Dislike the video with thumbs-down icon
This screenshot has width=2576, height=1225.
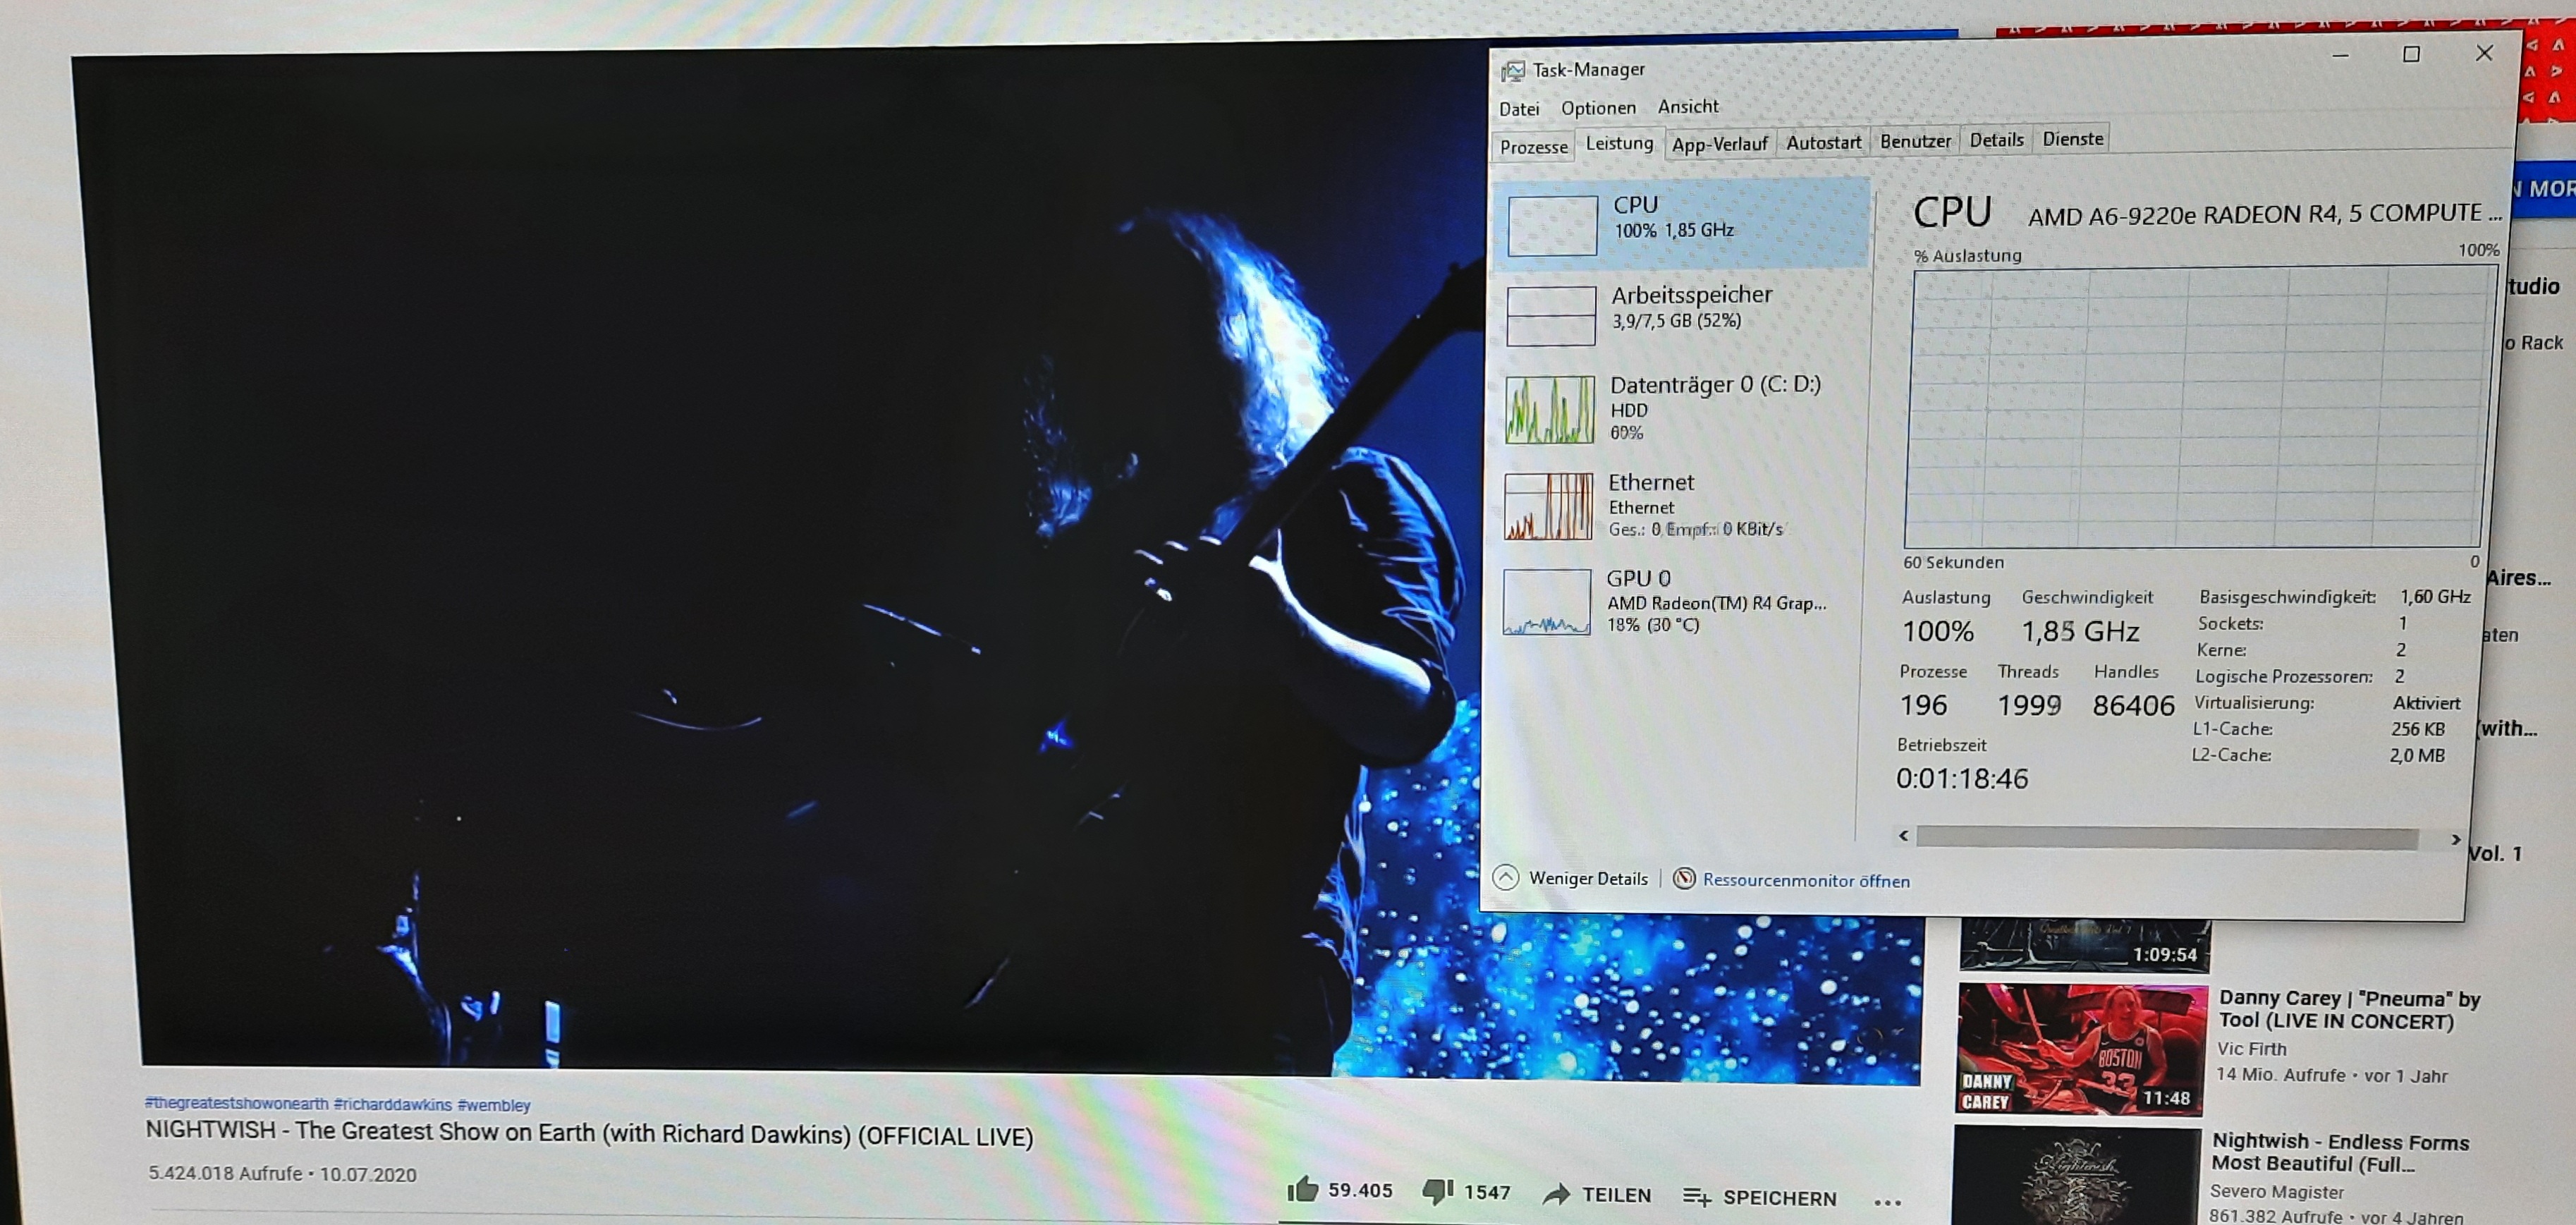pyautogui.click(x=1437, y=1191)
